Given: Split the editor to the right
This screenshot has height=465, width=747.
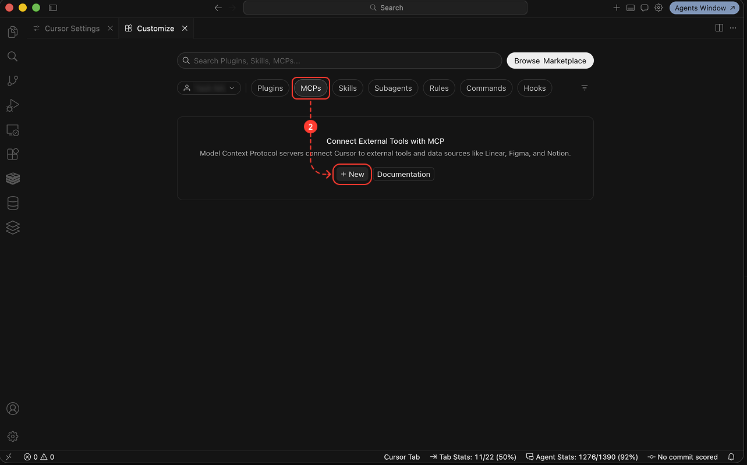Looking at the screenshot, I should coord(719,28).
